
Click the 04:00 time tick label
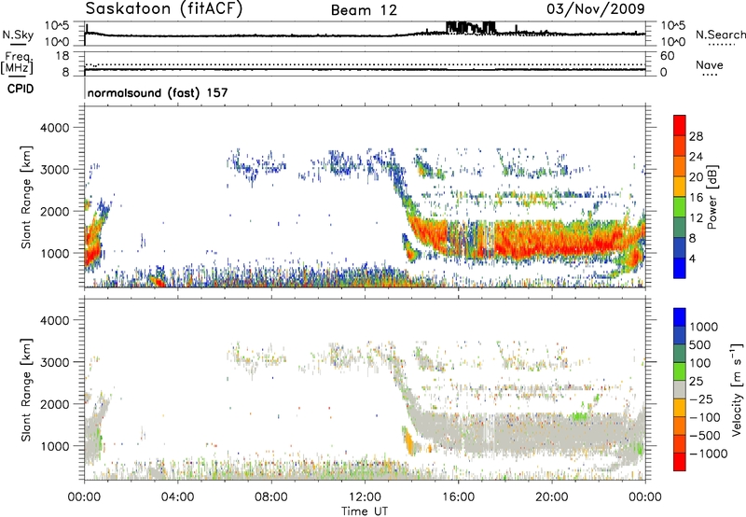tap(177, 497)
